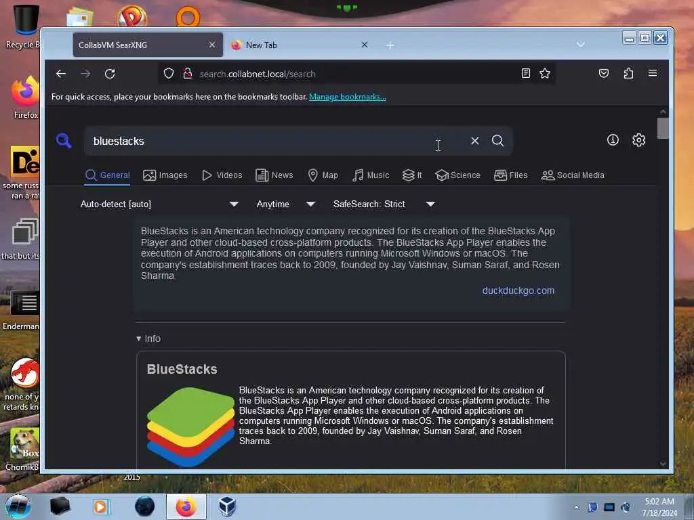Select the Science search category
The image size is (694, 520).
pyautogui.click(x=457, y=175)
